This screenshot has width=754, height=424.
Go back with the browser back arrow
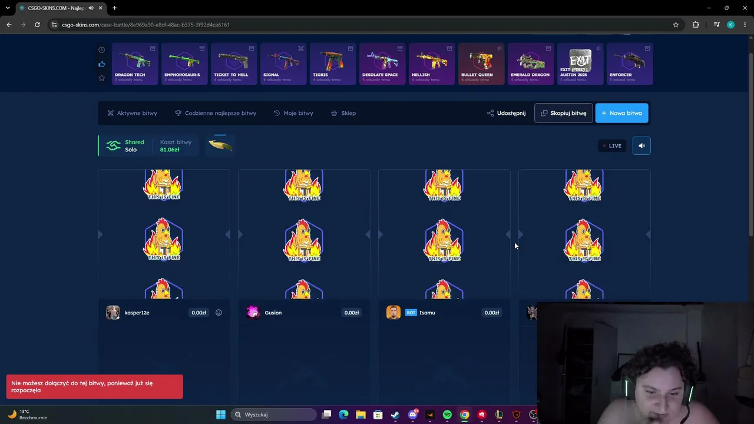[x=9, y=25]
